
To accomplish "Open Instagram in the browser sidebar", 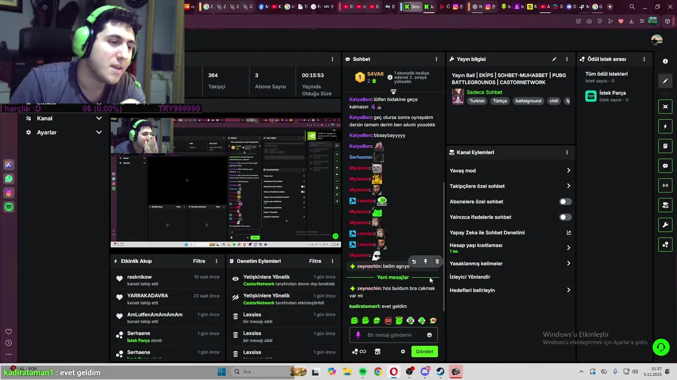I will click(9, 193).
